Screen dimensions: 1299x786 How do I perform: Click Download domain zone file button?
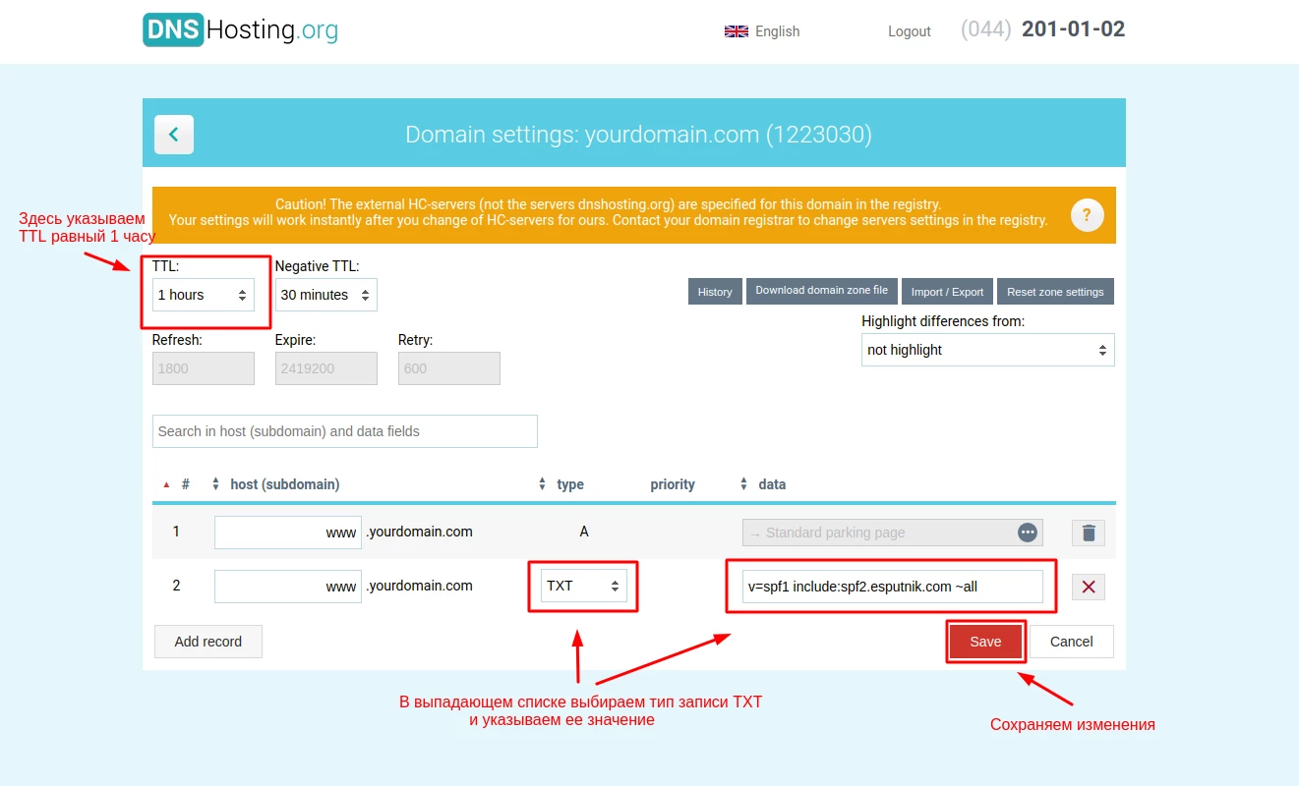821,291
